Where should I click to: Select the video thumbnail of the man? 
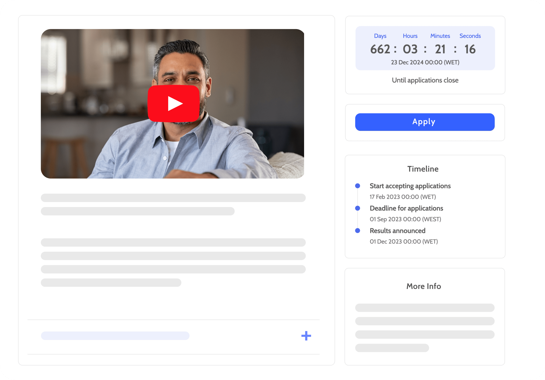(x=172, y=104)
